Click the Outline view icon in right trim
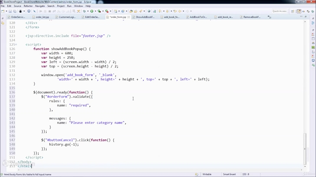316x177 pixels. [x=313, y=23]
